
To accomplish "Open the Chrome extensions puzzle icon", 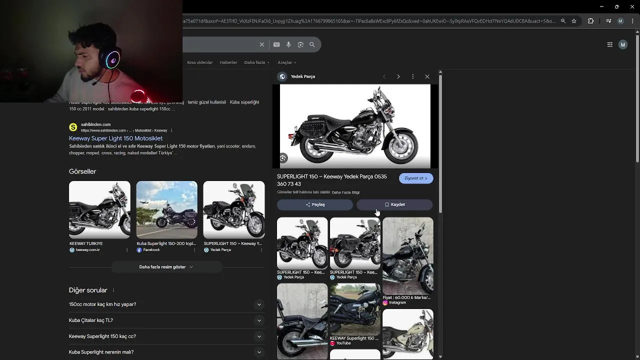I will tap(591, 21).
